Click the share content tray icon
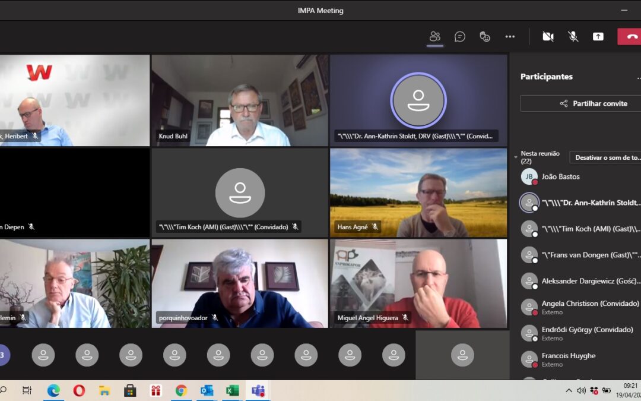Image resolution: width=641 pixels, height=401 pixels. [x=598, y=36]
